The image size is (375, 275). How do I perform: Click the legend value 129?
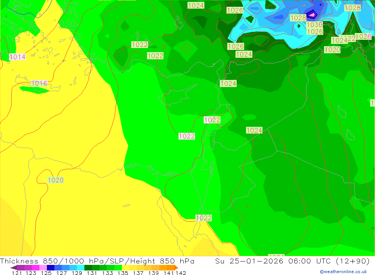coord(77,273)
